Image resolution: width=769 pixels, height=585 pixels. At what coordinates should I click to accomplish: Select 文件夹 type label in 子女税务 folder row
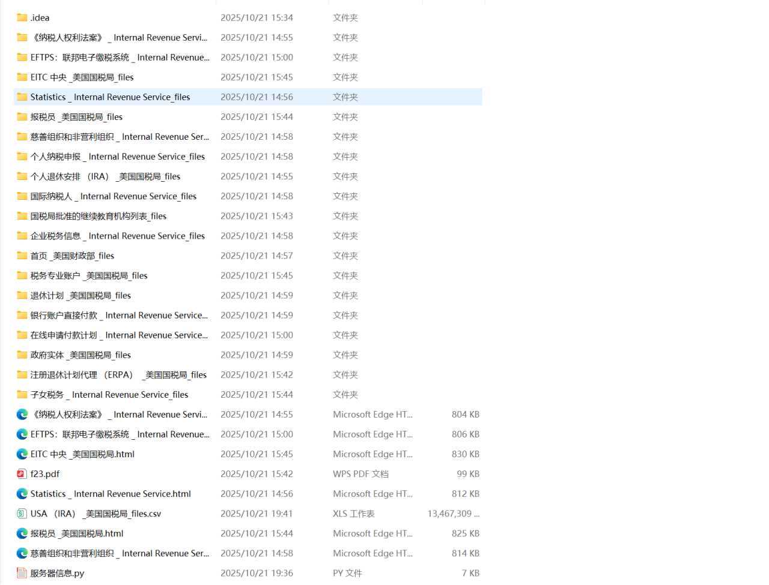[345, 394]
